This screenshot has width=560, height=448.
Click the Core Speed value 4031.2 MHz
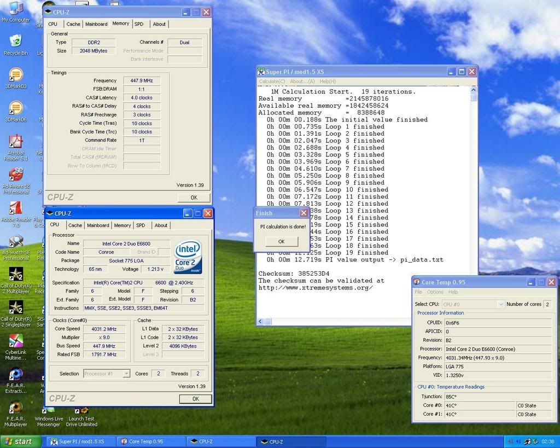104,329
